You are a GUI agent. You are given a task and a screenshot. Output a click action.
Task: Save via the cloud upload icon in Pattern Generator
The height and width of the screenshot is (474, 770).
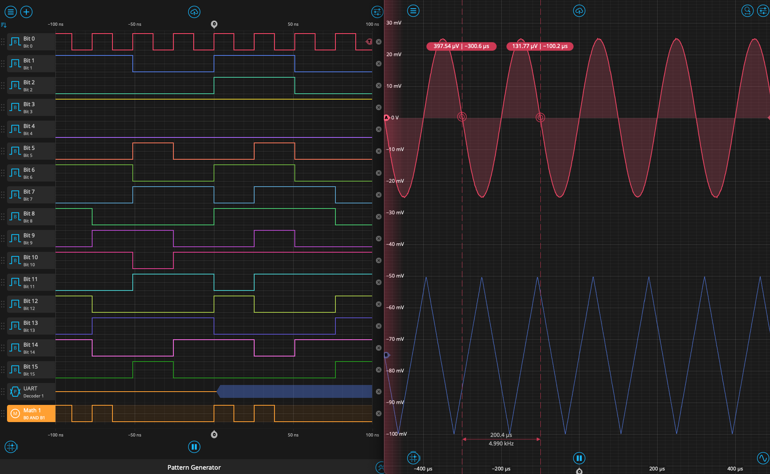point(194,12)
